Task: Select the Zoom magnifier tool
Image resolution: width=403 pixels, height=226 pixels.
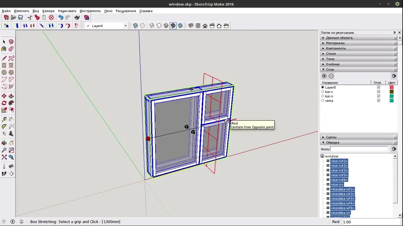Action: point(4,150)
